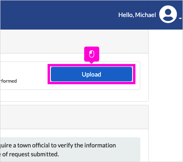Click the pink mouse-click tooltip icon

(x=91, y=54)
